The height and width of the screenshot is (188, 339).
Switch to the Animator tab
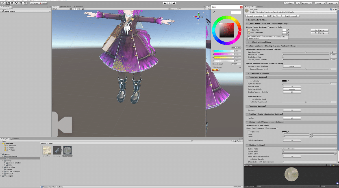[78, 6]
